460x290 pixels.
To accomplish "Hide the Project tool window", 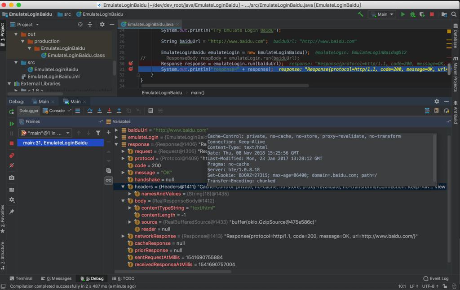I will point(112,24).
